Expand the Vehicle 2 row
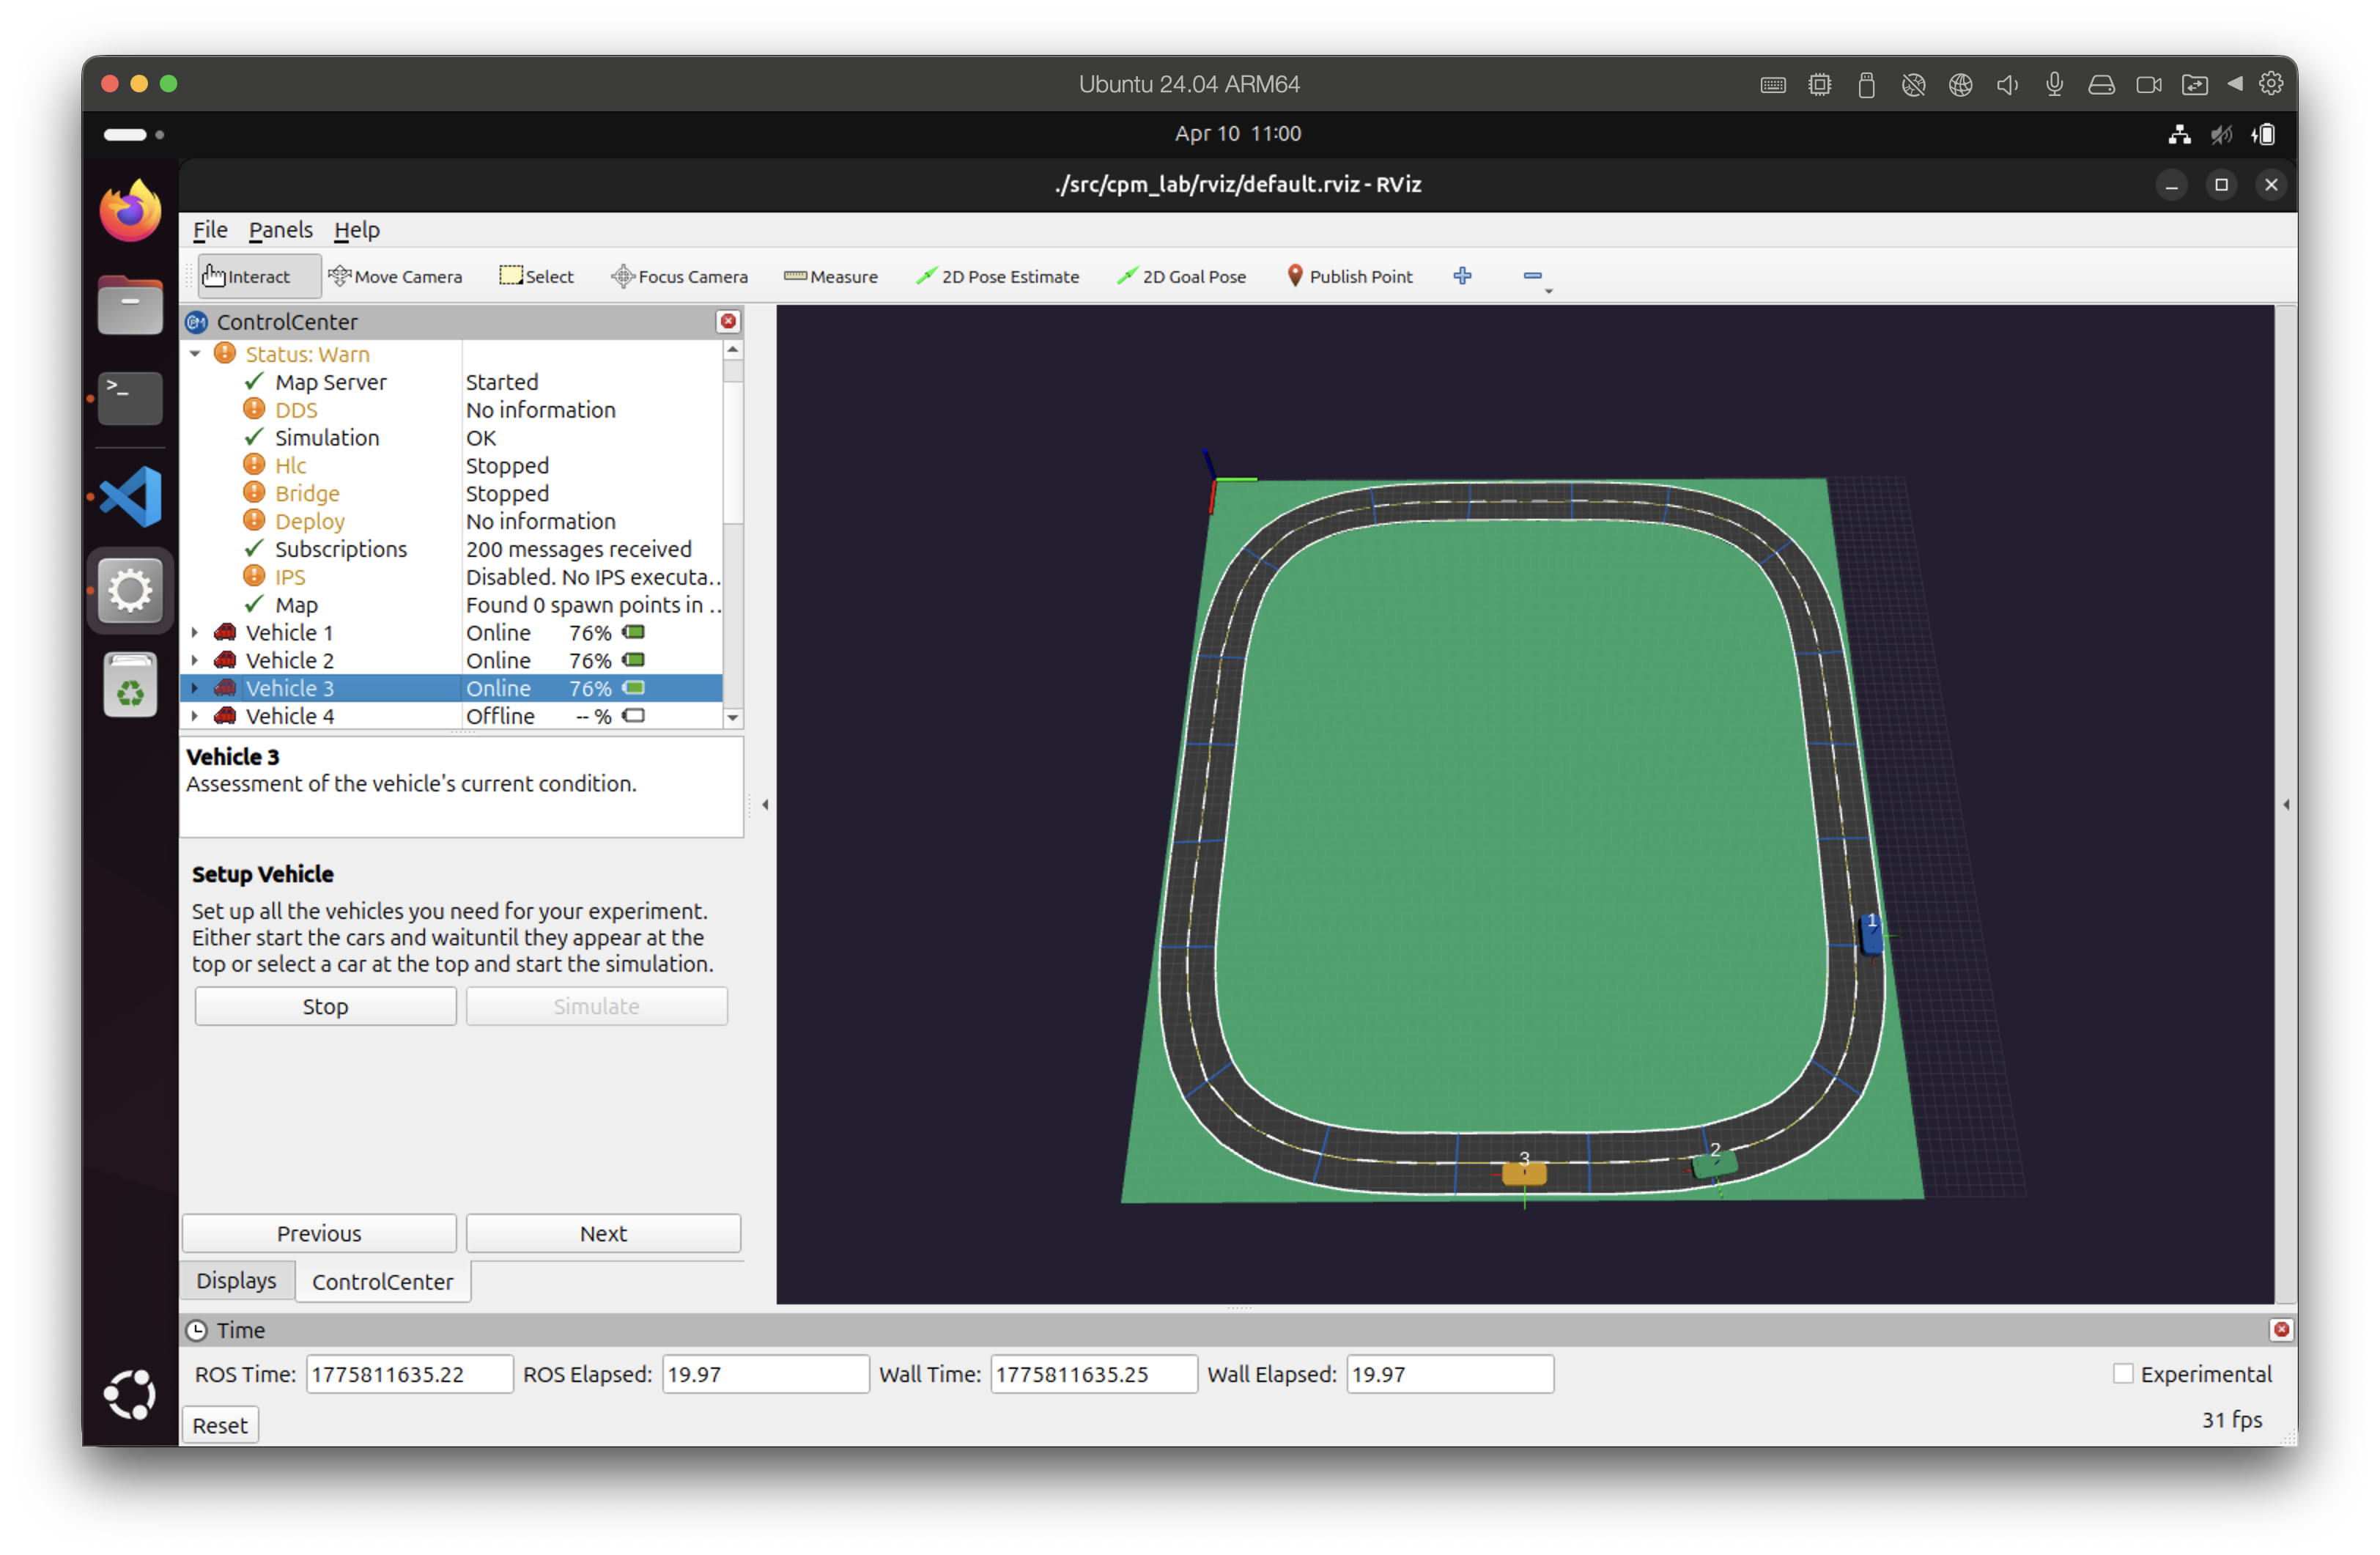This screenshot has width=2380, height=1555. click(x=195, y=660)
